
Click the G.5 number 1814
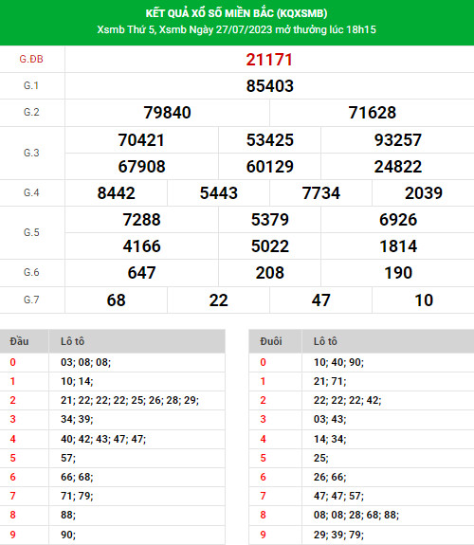click(x=398, y=246)
